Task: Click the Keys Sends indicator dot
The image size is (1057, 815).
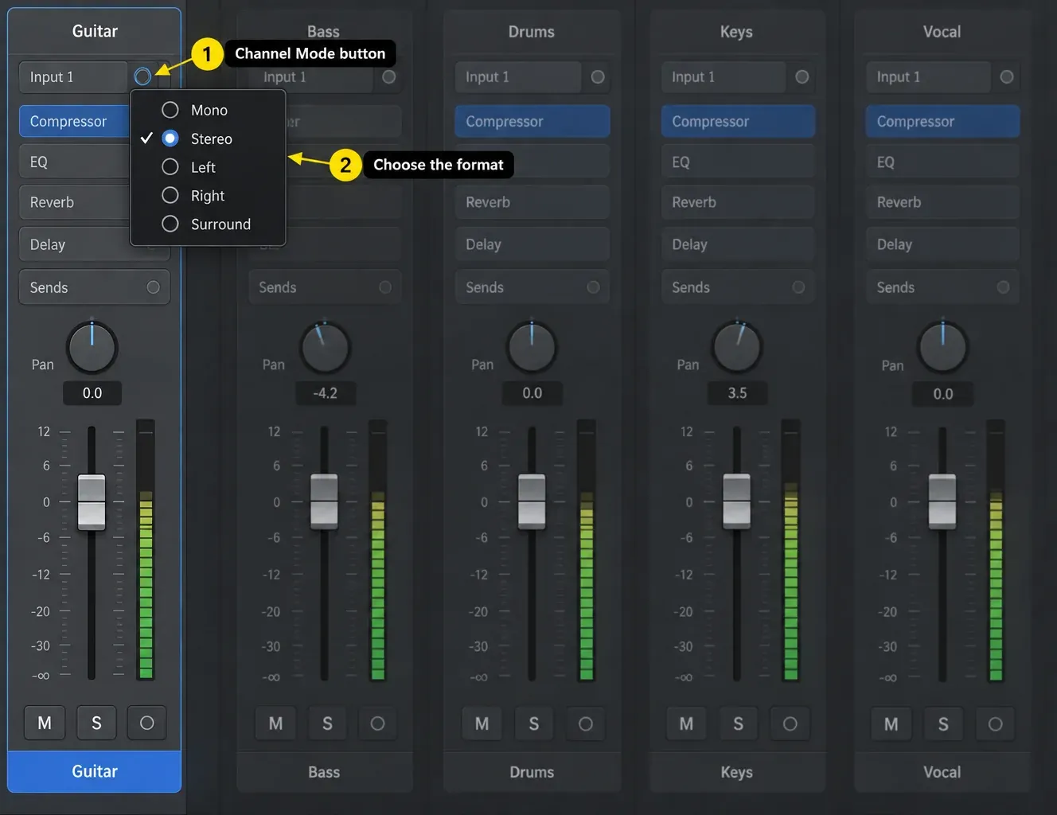Action: pos(798,287)
